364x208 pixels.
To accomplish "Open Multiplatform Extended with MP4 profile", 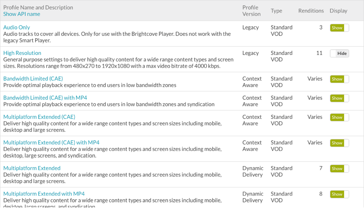I will 44,194.
